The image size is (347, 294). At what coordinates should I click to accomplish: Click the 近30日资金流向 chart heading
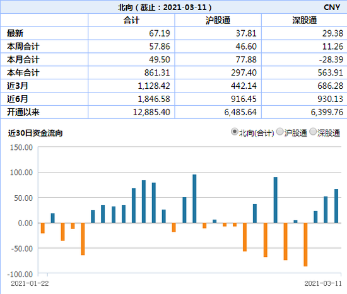point(35,133)
